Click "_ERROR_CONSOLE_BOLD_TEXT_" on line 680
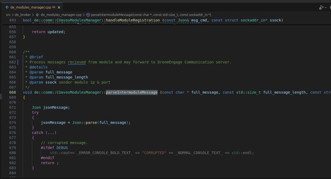 pyautogui.click(x=105, y=153)
